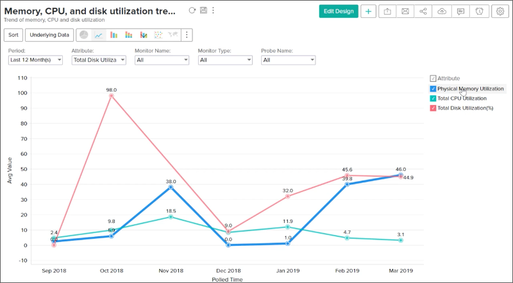
Task: Select the line chart type icon
Action: [99, 35]
